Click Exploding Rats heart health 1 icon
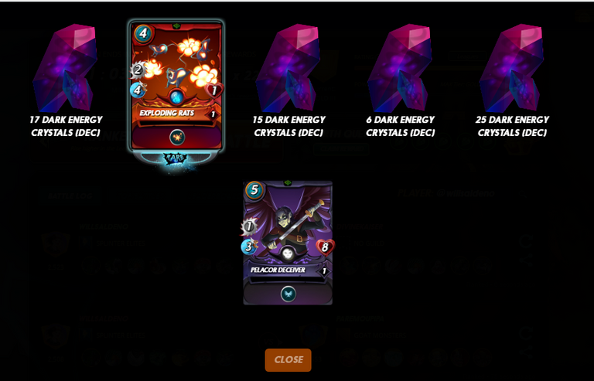The height and width of the screenshot is (381, 594). 214,90
